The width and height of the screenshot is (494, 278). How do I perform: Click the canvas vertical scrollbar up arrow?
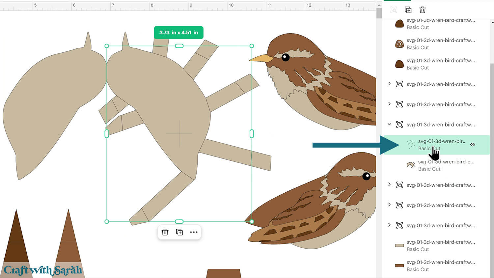(x=379, y=5)
